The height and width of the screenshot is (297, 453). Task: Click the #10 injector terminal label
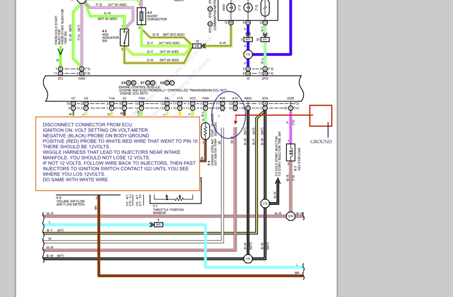pyautogui.click(x=235, y=99)
